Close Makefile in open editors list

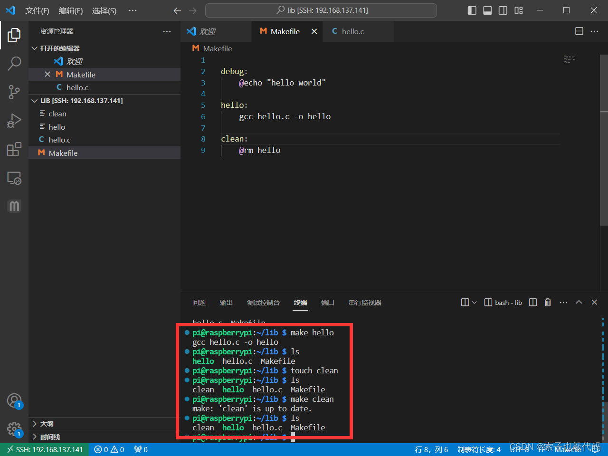coord(47,74)
